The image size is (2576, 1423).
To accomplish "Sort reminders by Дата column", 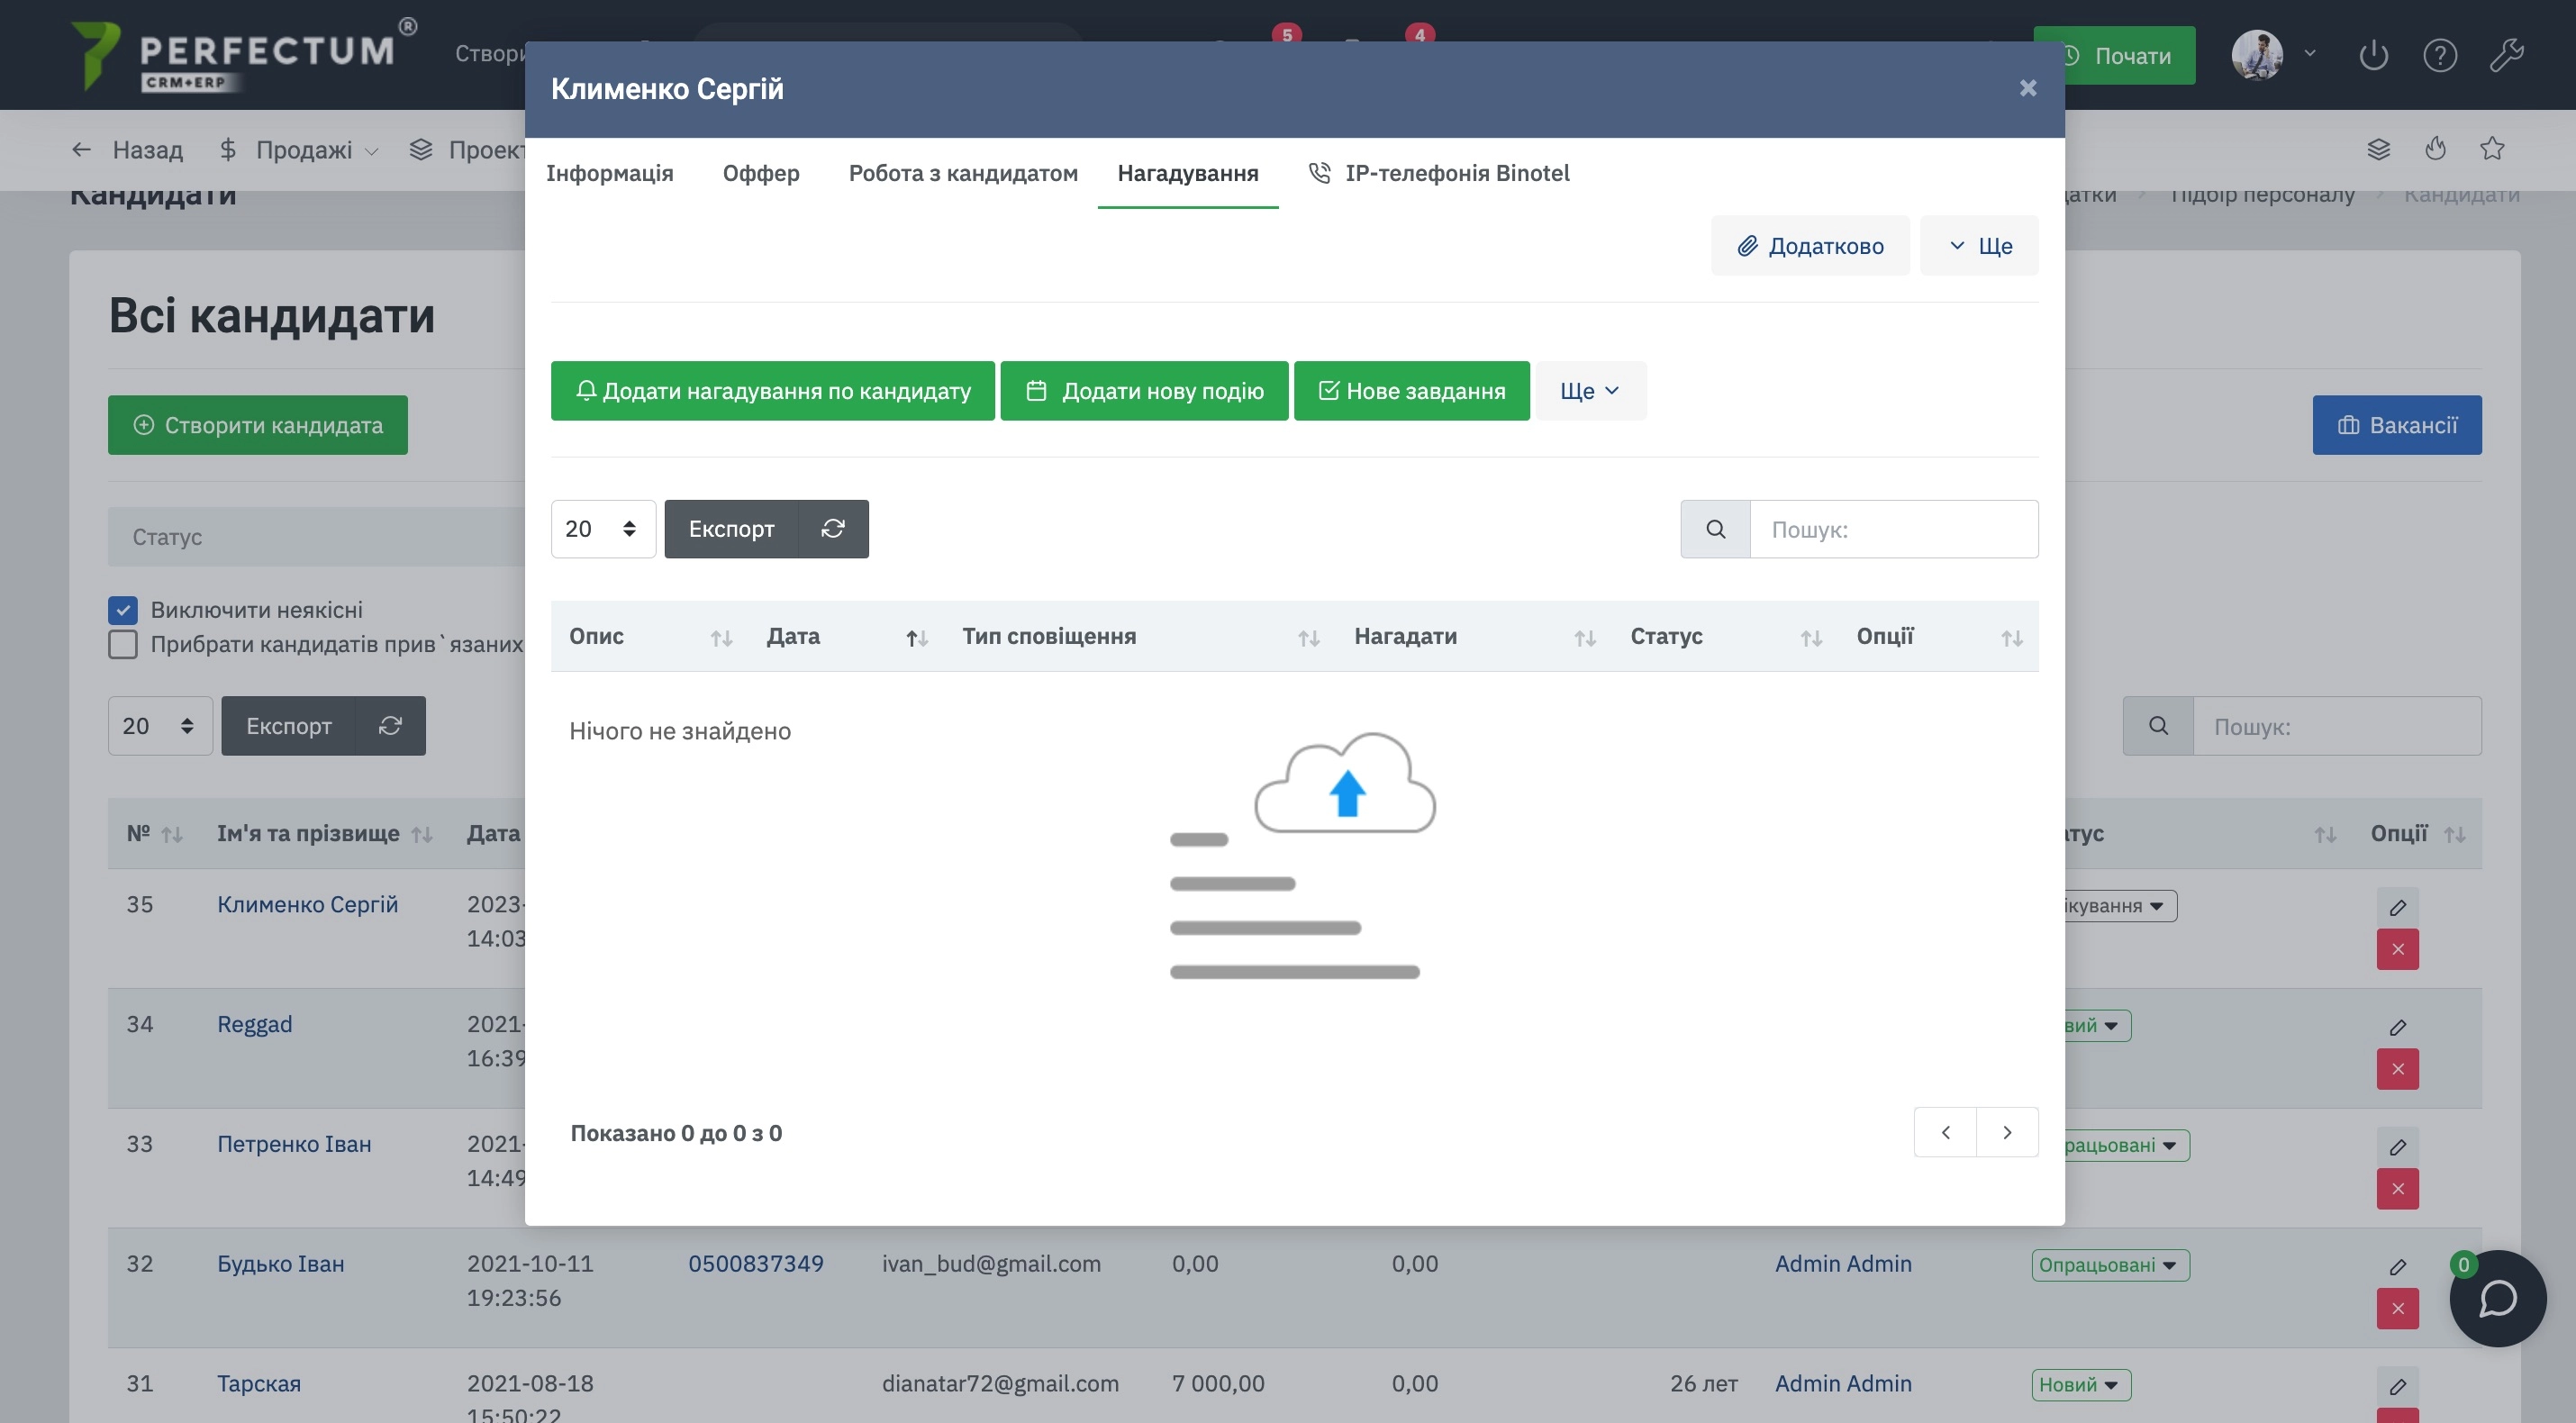I will coord(847,636).
